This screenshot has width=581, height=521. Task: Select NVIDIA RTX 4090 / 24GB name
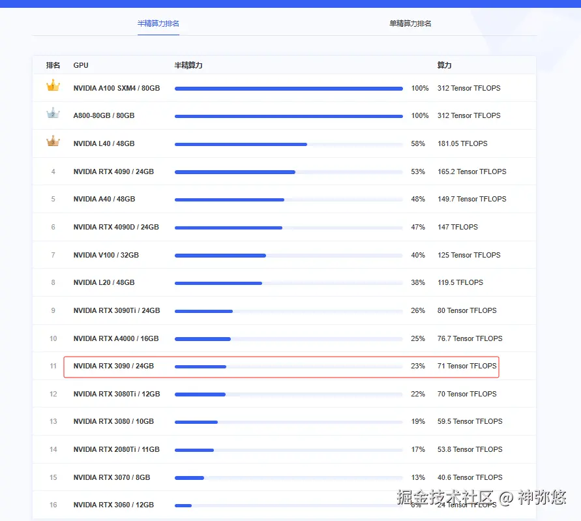pyautogui.click(x=113, y=171)
